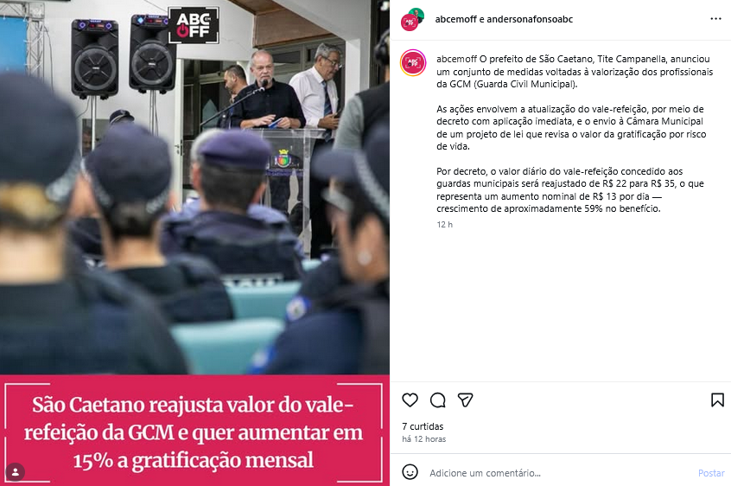
Task: Click the tagged people icon on photo
Action: click(15, 471)
